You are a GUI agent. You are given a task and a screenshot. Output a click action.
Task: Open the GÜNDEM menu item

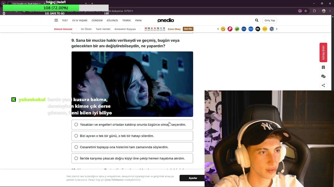pyautogui.click(x=97, y=21)
